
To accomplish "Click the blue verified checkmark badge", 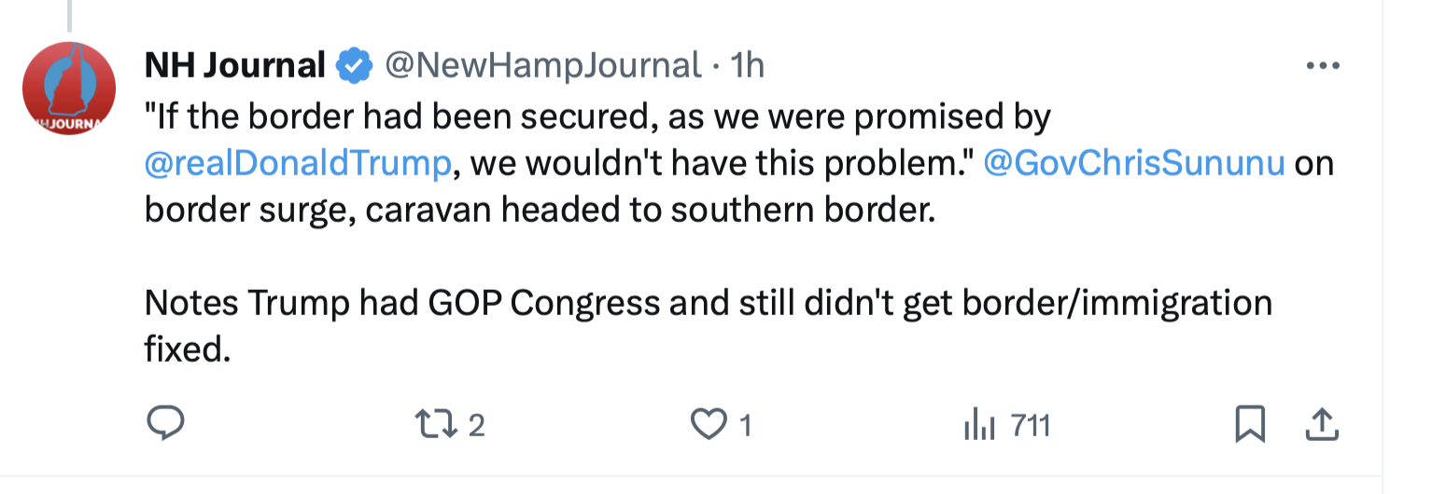I will tap(352, 65).
